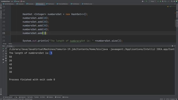Open the TODO tool window

[x=43, y=97]
